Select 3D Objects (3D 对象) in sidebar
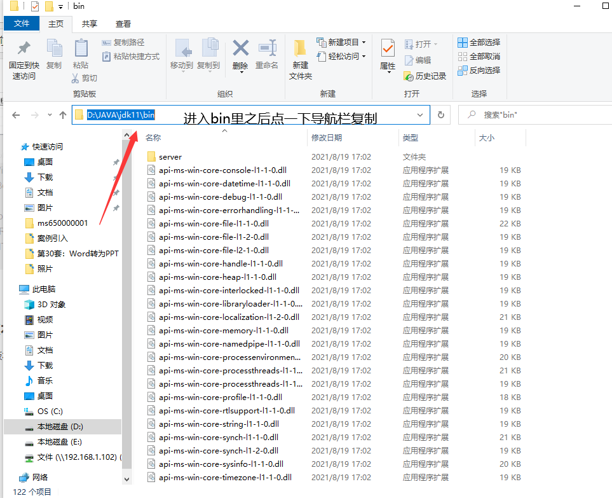This screenshot has height=498, width=612. point(45,305)
